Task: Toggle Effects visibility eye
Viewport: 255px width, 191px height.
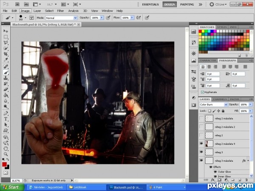Action: (211, 167)
